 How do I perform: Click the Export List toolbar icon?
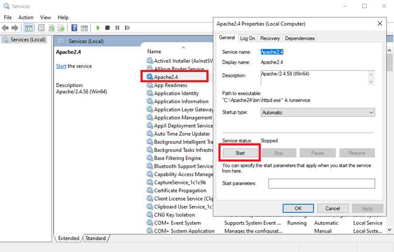click(x=61, y=28)
